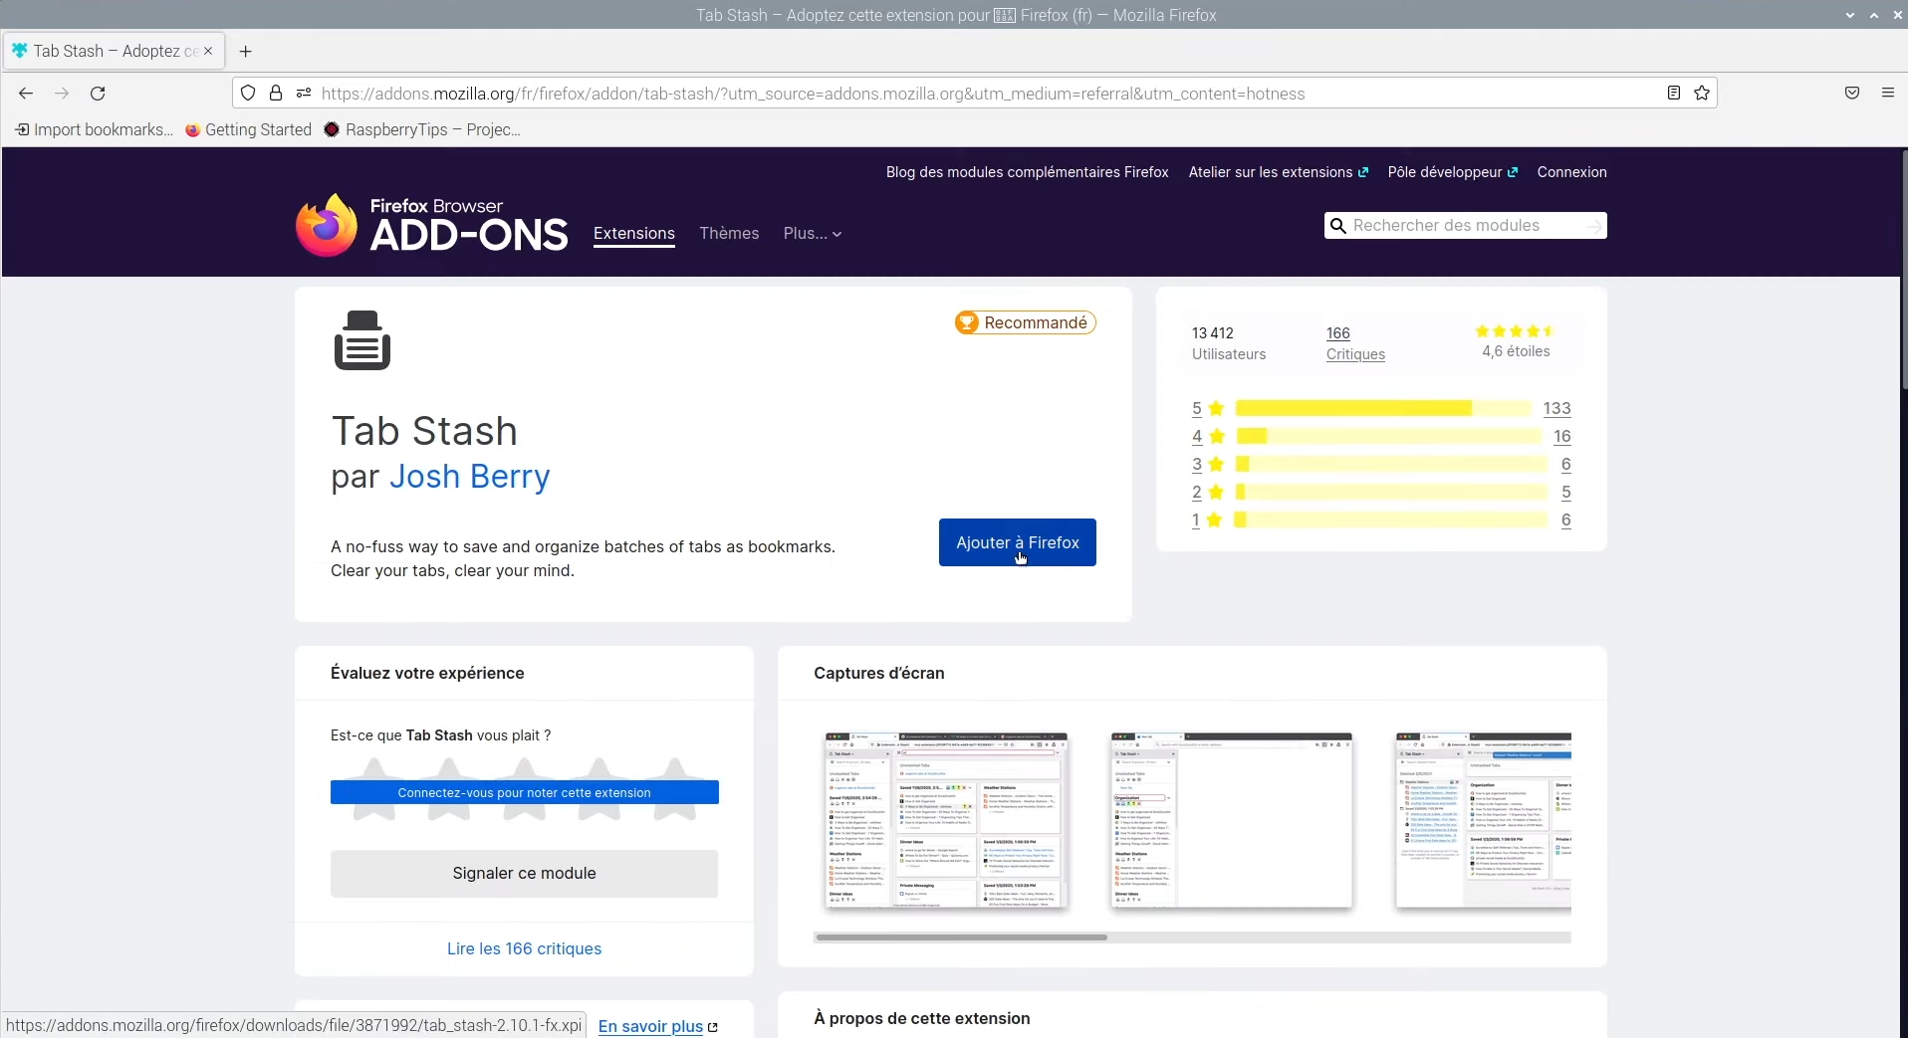Click the 5-star rating bar

pyautogui.click(x=1382, y=408)
